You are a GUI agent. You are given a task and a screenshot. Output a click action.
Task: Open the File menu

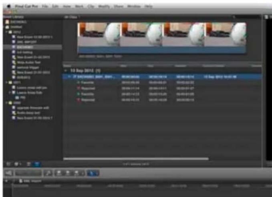45,6
